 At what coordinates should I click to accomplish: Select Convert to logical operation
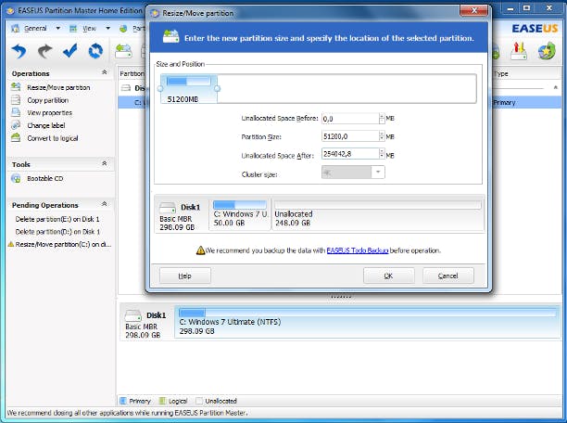53,138
